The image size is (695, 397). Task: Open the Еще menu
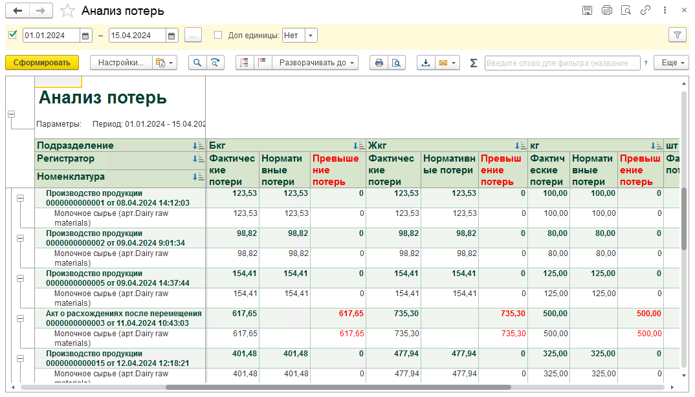click(672, 63)
